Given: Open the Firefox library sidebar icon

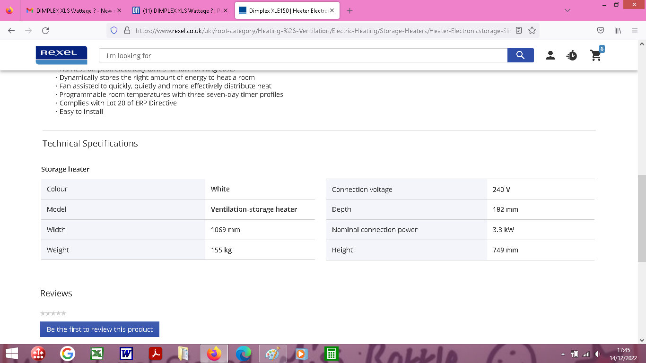Looking at the screenshot, I should click(x=618, y=30).
